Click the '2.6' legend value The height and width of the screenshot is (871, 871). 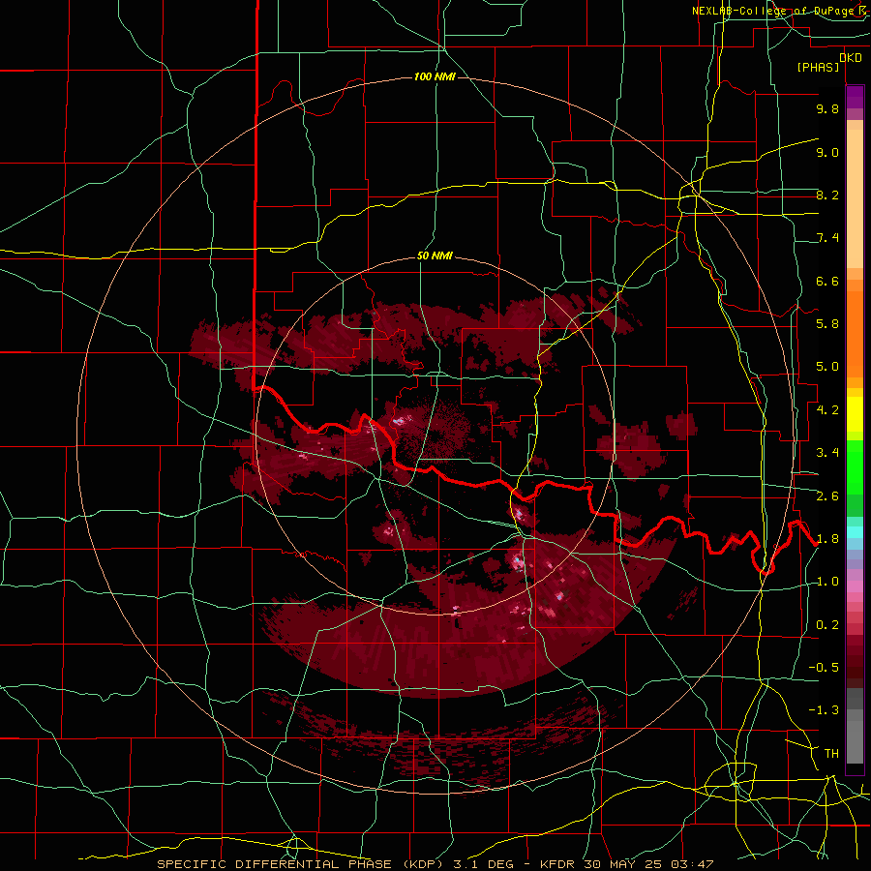[827, 496]
